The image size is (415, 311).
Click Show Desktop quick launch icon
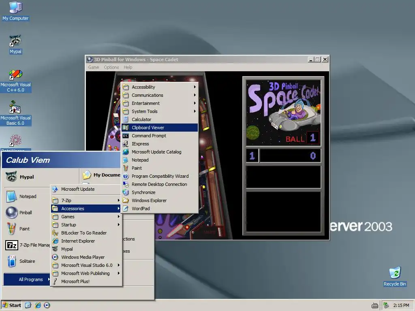[x=28, y=305]
